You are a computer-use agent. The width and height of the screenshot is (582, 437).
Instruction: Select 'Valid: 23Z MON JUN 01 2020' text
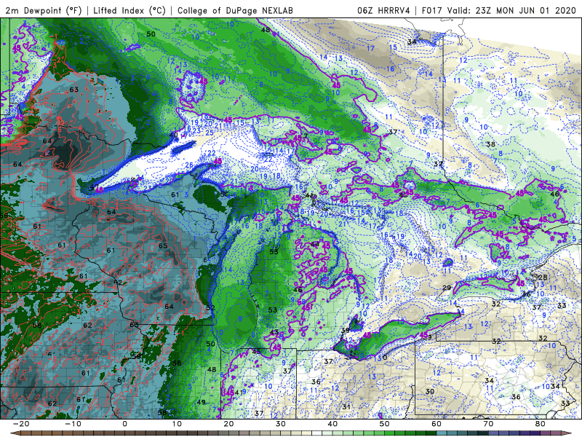[511, 10]
